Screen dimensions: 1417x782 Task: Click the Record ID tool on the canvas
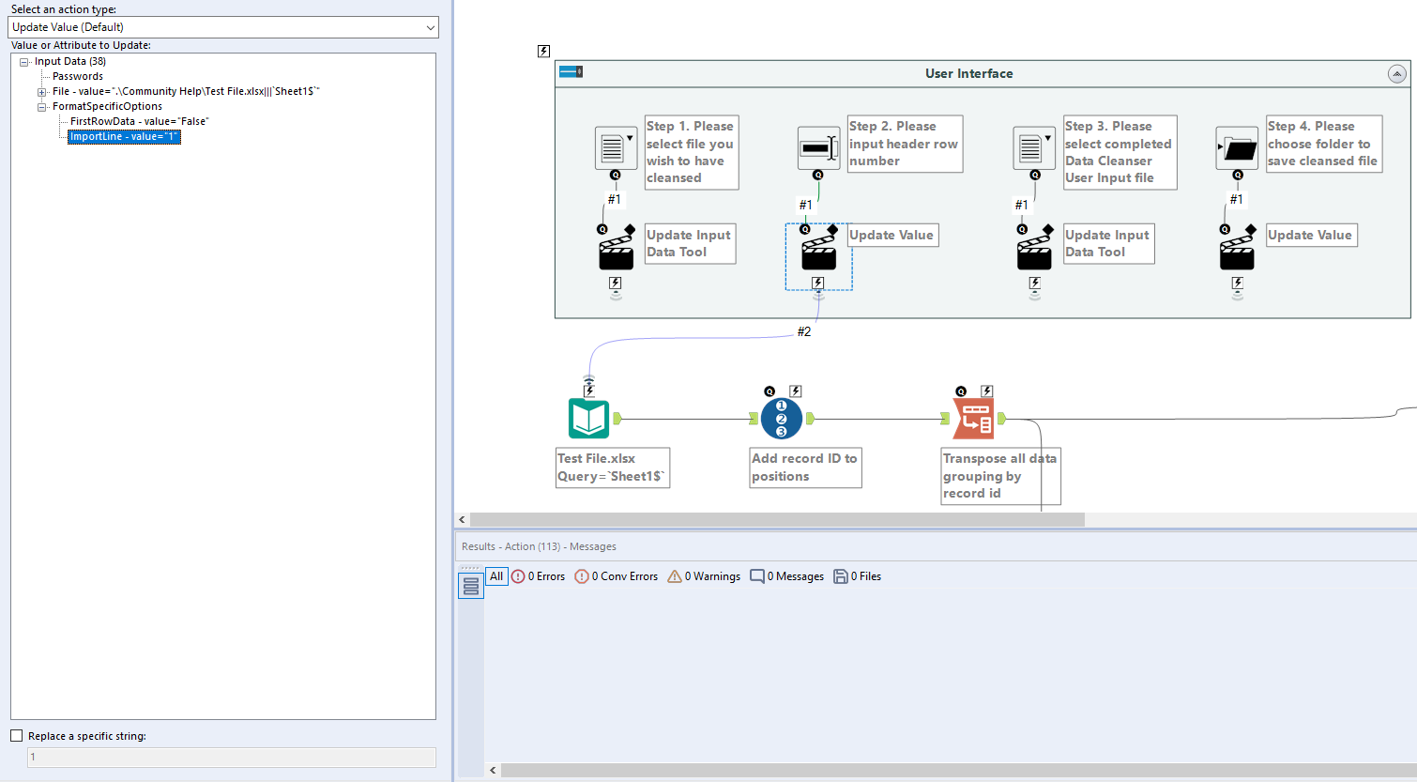780,417
